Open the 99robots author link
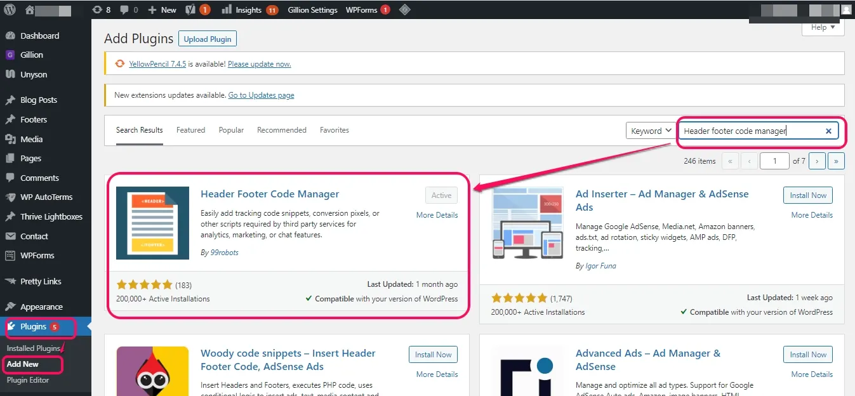855x396 pixels. click(224, 253)
